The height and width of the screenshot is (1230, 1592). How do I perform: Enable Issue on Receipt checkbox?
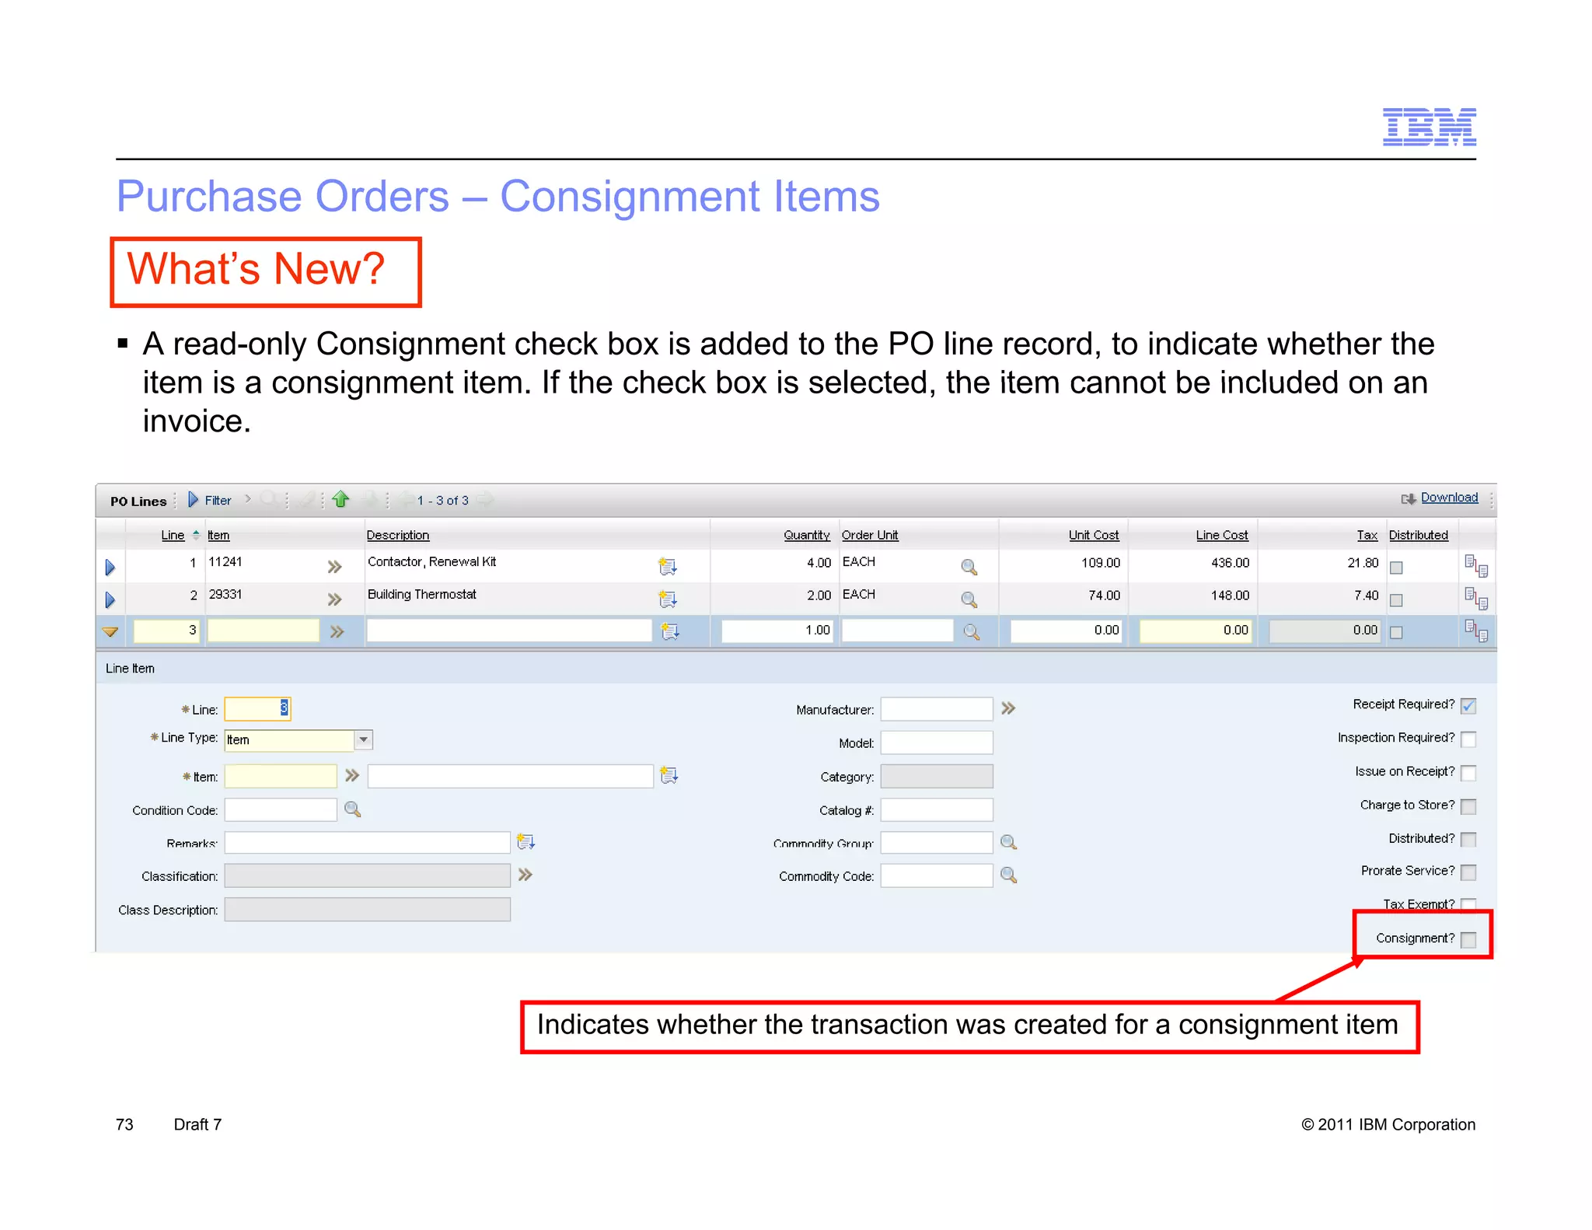pos(1468,773)
